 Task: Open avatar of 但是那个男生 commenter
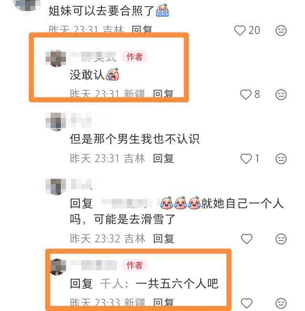click(56, 122)
